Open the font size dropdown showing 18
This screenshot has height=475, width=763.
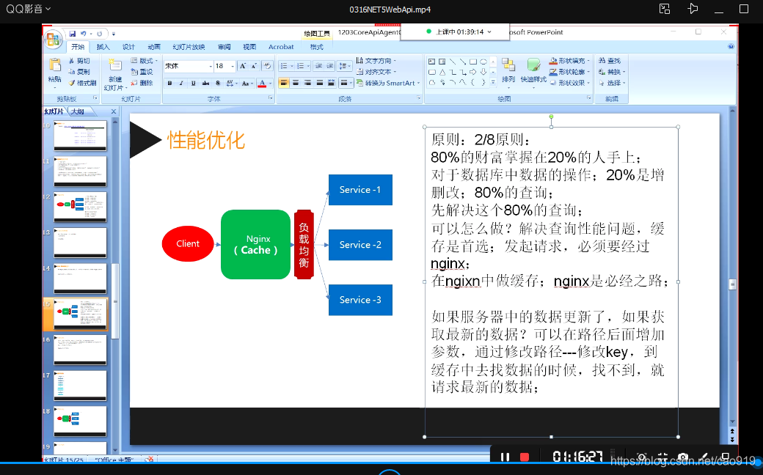click(x=233, y=66)
